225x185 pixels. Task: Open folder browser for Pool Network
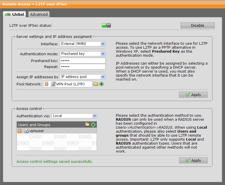tap(96, 84)
